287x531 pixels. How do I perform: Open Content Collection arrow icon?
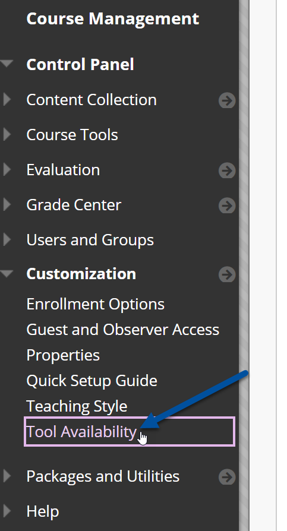pos(226,100)
